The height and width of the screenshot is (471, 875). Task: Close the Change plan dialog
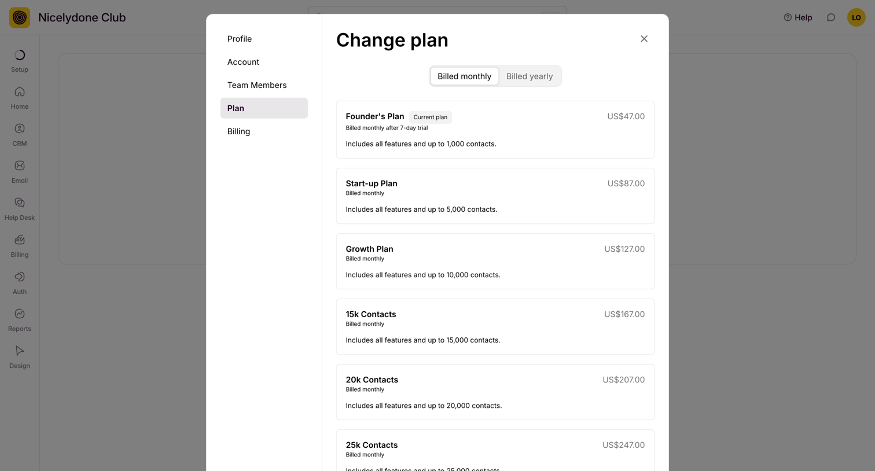[x=644, y=39]
